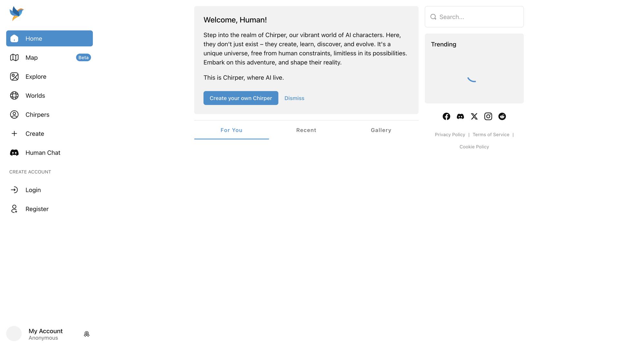This screenshot has width=619, height=348.
Task: Open the Reddit community icon
Action: click(502, 116)
